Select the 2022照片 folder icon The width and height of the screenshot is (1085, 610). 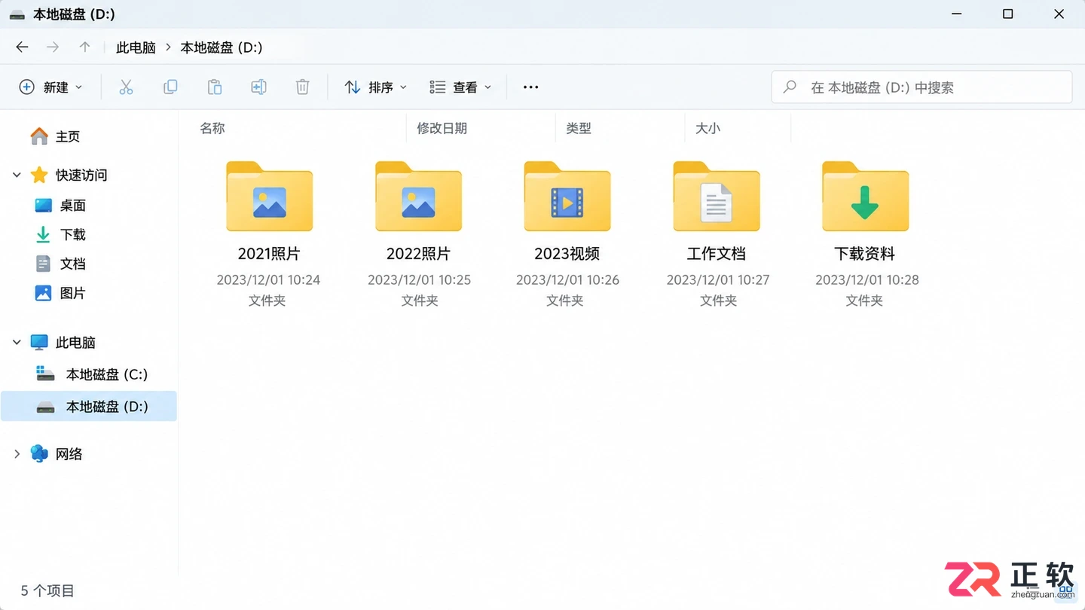pyautogui.click(x=418, y=197)
